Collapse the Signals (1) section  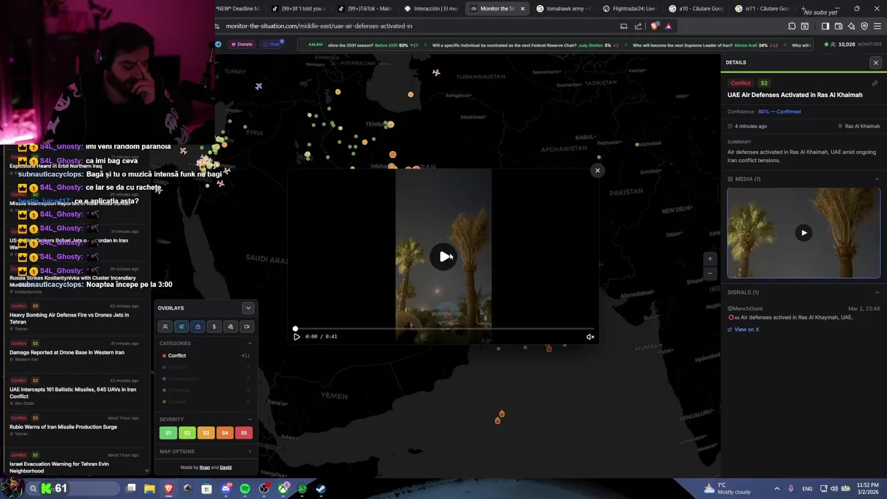[x=877, y=292]
